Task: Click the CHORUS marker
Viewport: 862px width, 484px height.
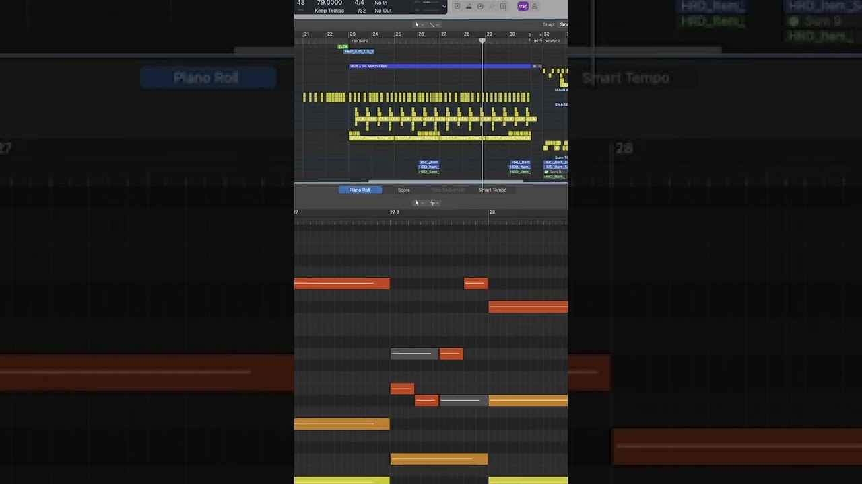Action: pos(360,41)
